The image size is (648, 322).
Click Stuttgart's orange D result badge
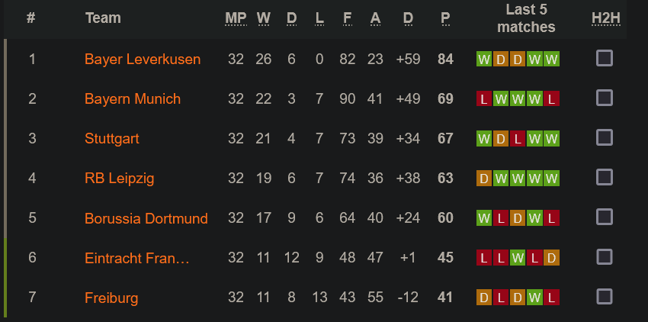pyautogui.click(x=500, y=139)
